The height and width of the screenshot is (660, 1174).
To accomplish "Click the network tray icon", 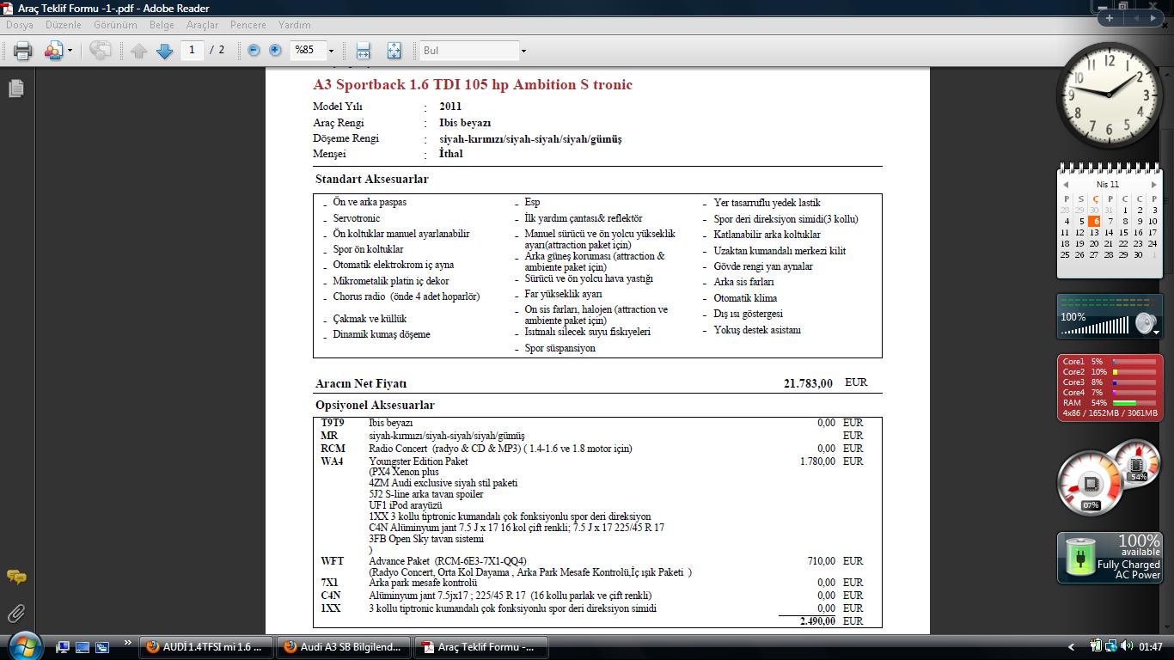I will tap(1110, 646).
